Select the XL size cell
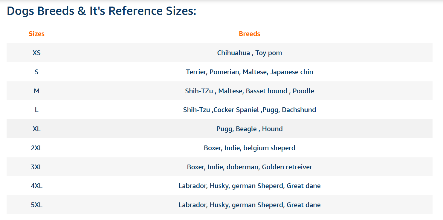The image size is (443, 220). 36,129
